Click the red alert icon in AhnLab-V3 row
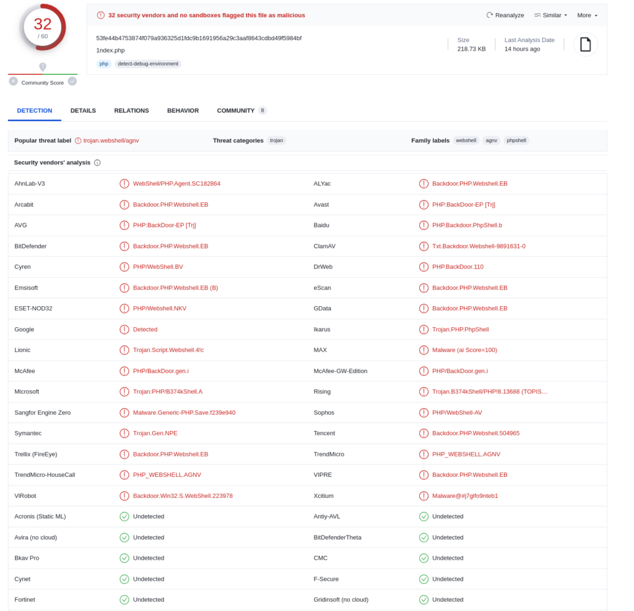 124,184
